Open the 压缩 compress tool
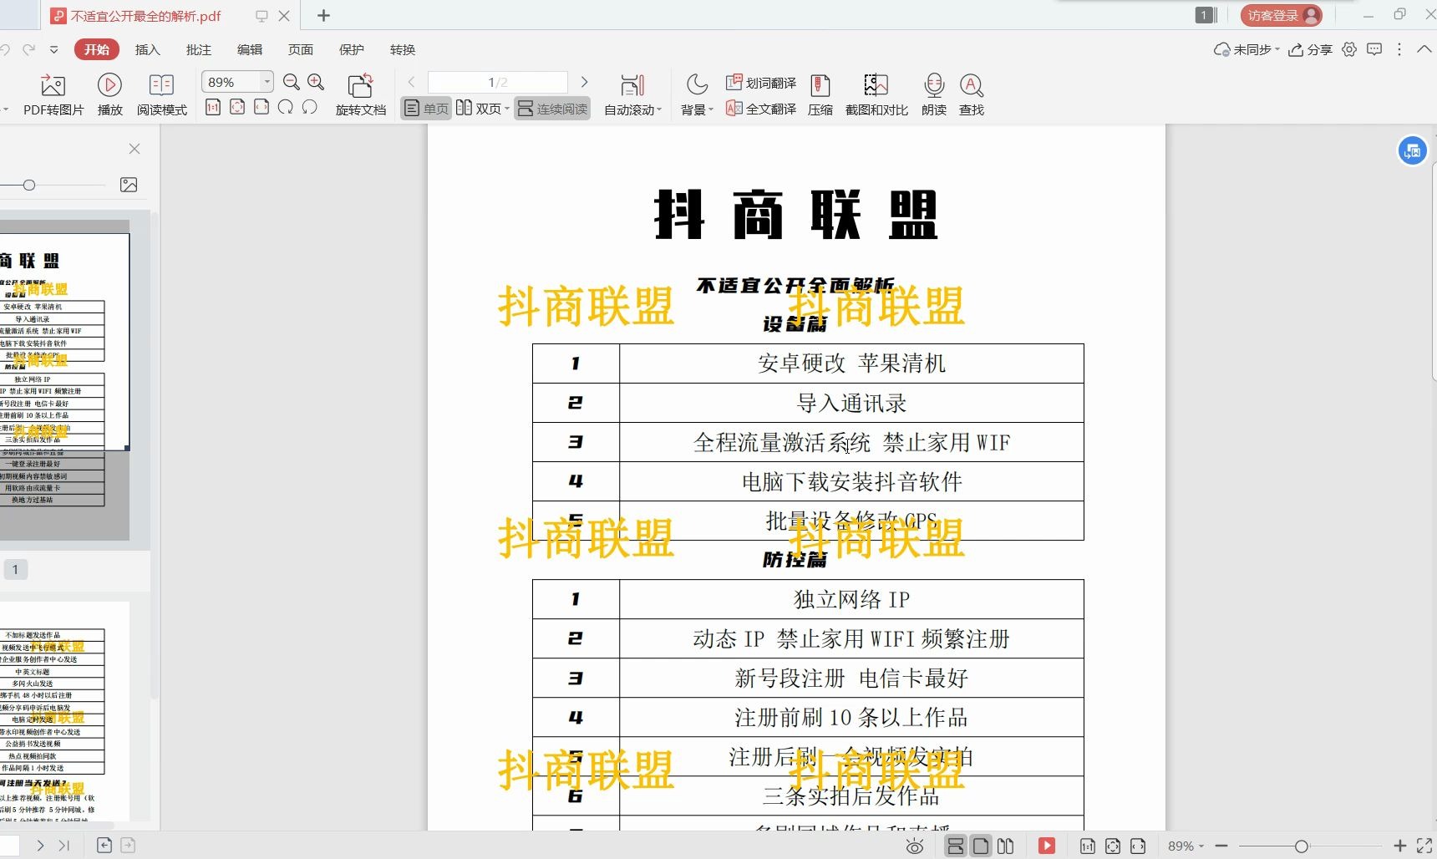The width and height of the screenshot is (1437, 859). pos(820,94)
